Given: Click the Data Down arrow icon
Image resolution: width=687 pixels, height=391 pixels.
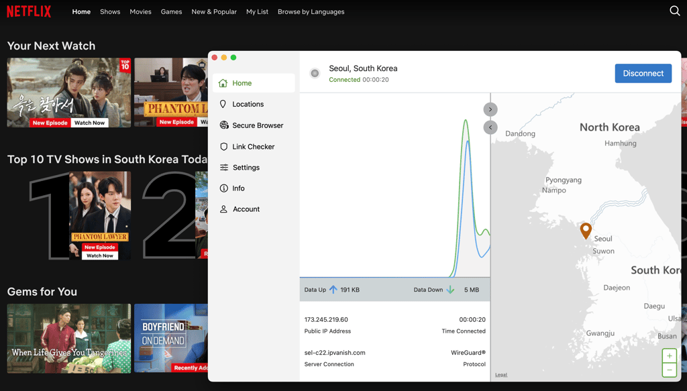Looking at the screenshot, I should pyautogui.click(x=450, y=290).
